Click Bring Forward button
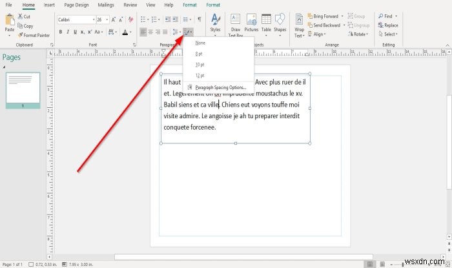 [323, 16]
